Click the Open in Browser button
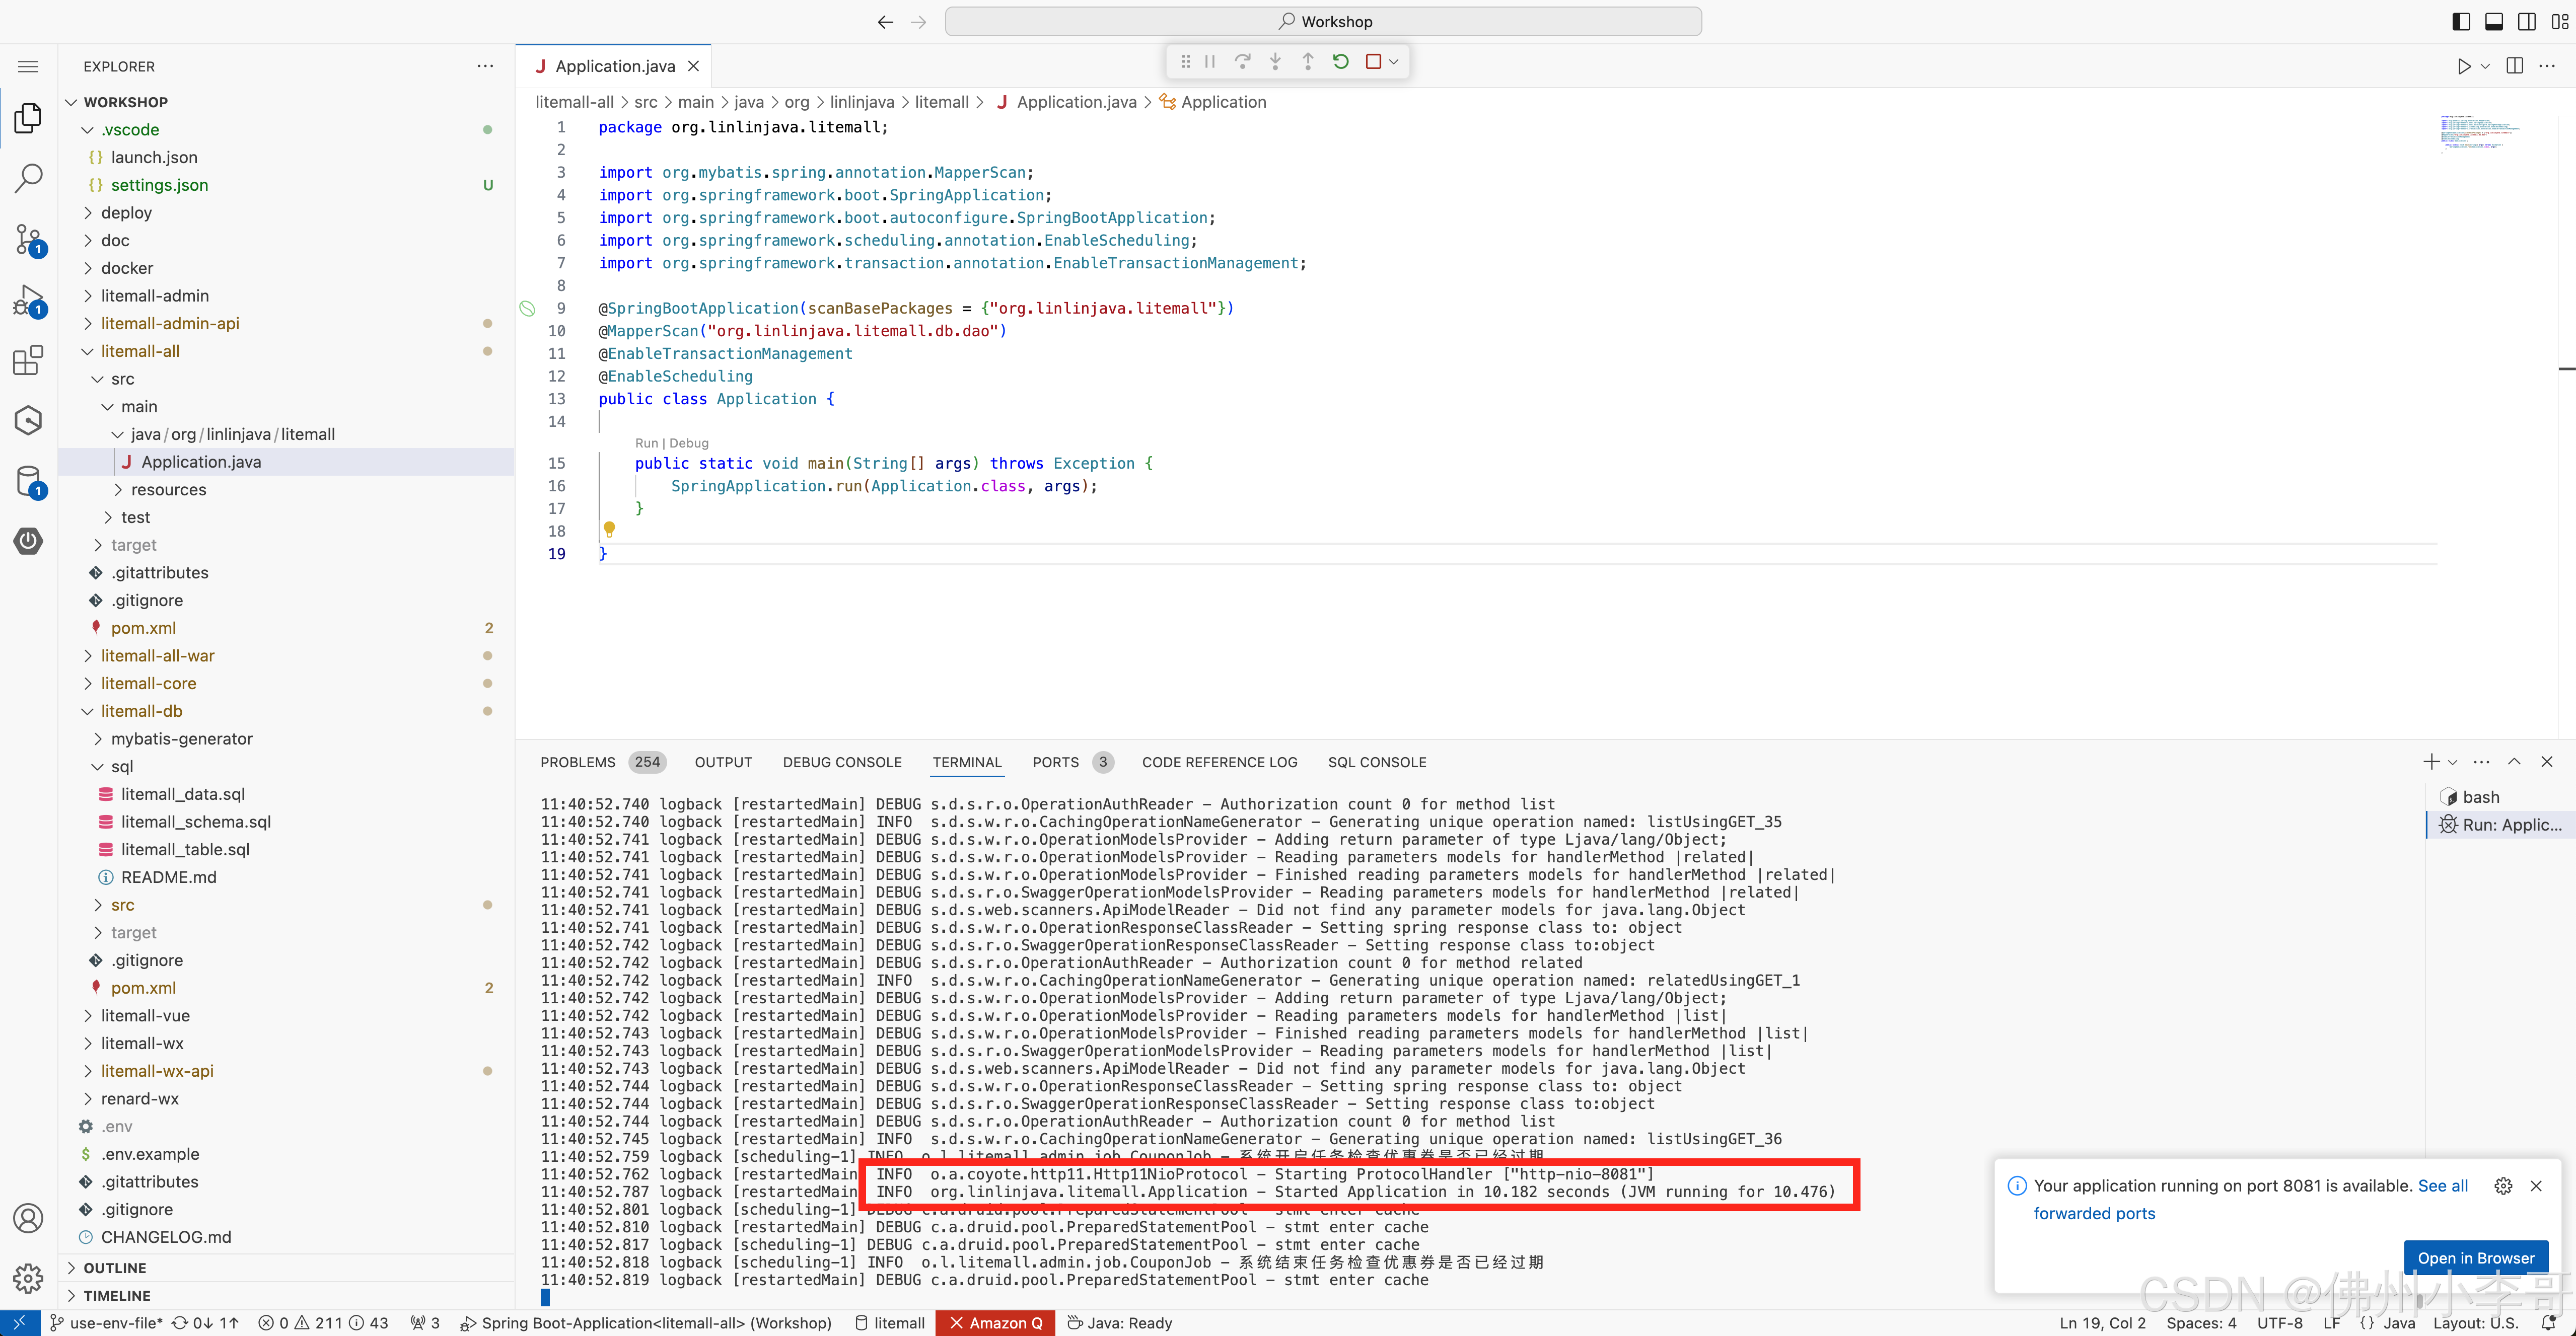The width and height of the screenshot is (2576, 1336). 2475,1258
